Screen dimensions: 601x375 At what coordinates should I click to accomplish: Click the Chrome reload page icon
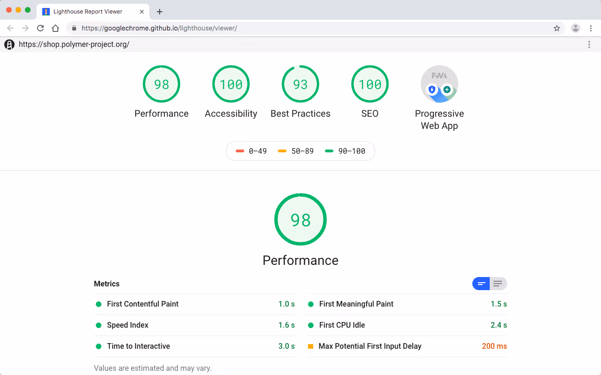pos(40,28)
